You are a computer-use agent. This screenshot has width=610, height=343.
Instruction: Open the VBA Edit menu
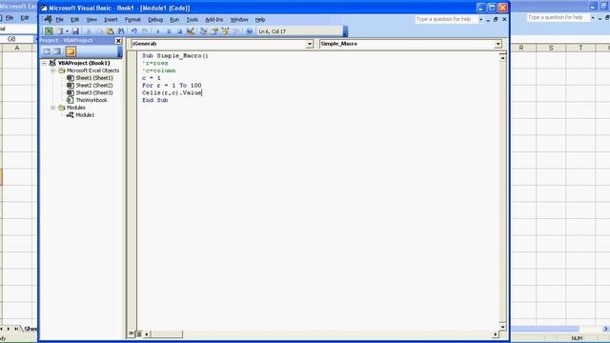(x=74, y=19)
